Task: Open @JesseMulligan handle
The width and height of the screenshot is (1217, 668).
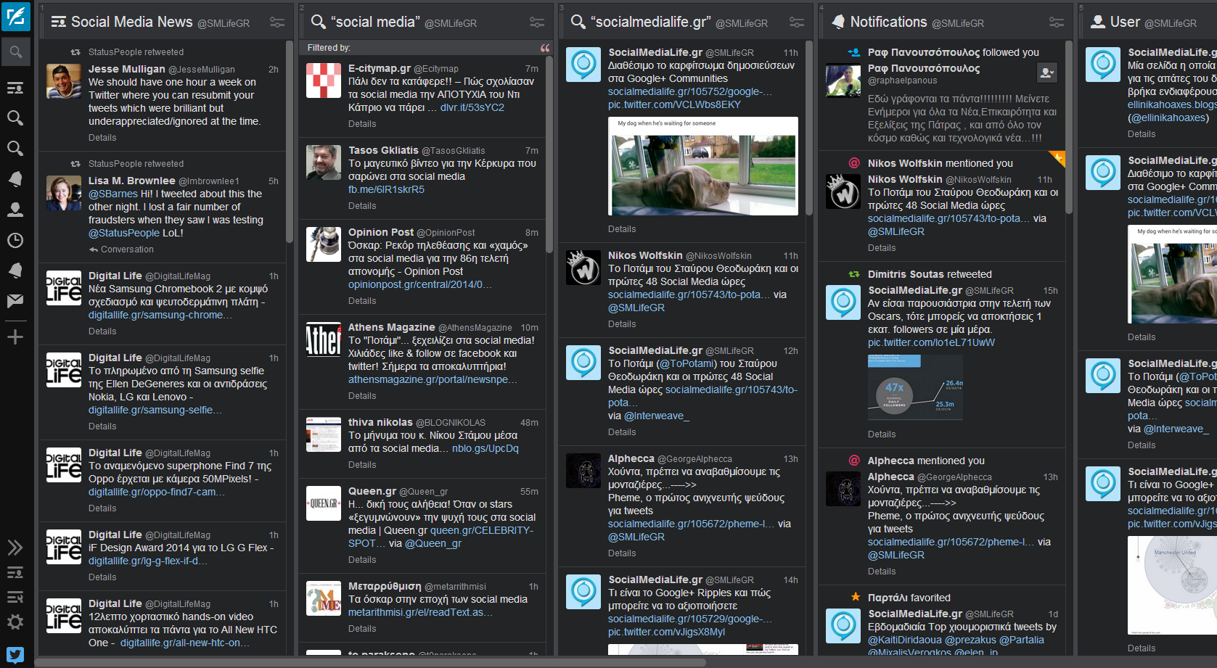Action: tap(202, 70)
